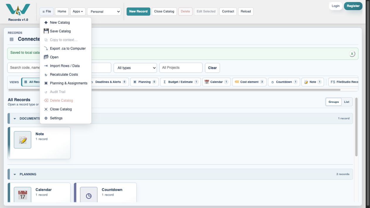Click the plus icon beside New Catalog
This screenshot has width=370, height=208.
pyautogui.click(x=46, y=22)
